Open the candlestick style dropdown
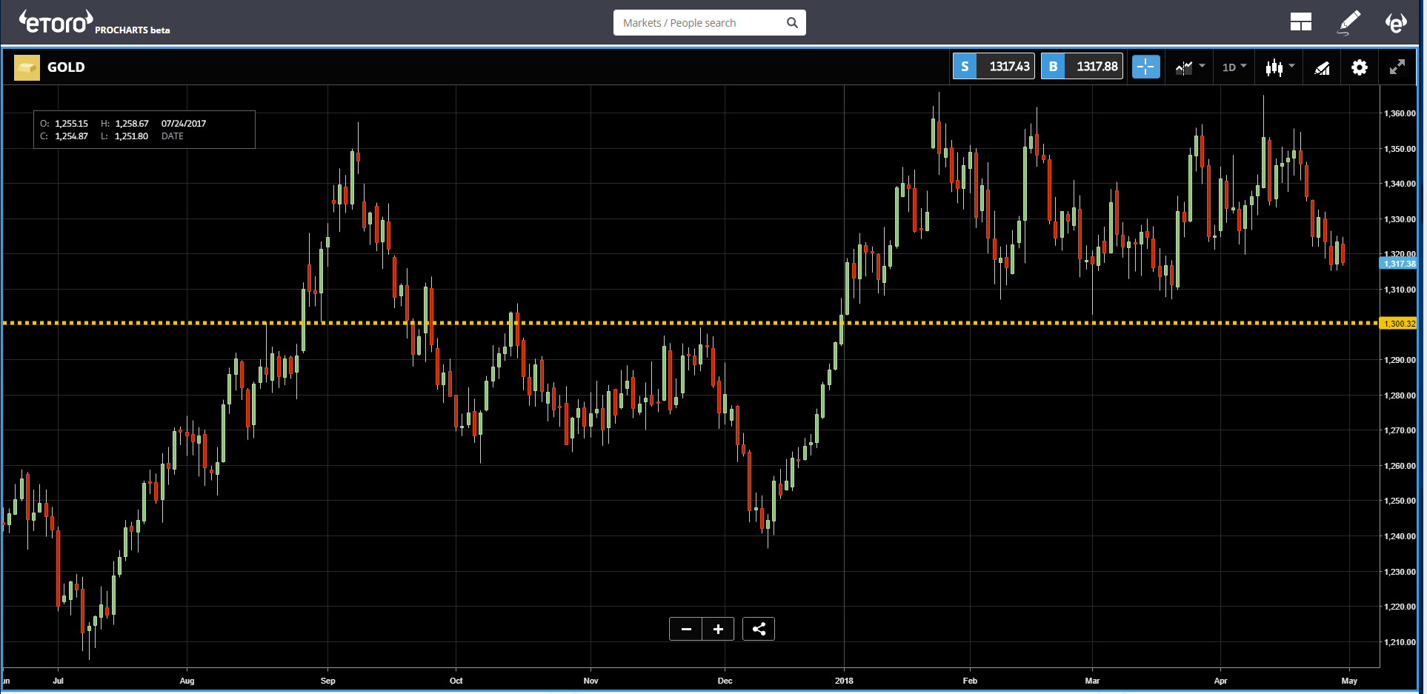The image size is (1427, 694). [x=1277, y=67]
